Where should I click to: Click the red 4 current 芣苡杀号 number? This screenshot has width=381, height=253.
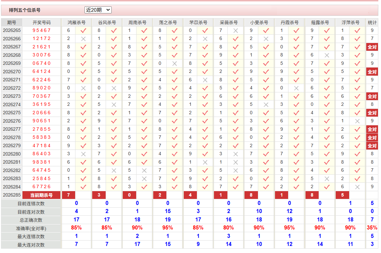(190, 195)
